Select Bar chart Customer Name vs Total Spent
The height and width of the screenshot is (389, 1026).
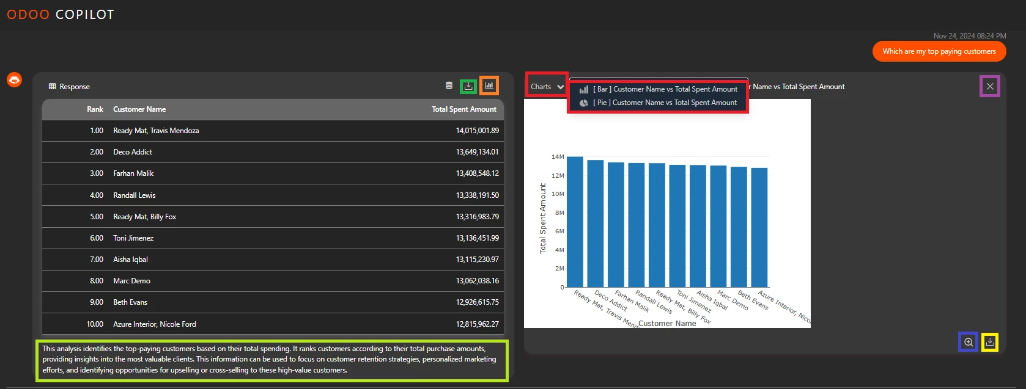point(665,89)
